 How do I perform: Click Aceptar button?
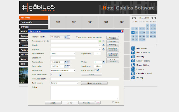point(53,103)
